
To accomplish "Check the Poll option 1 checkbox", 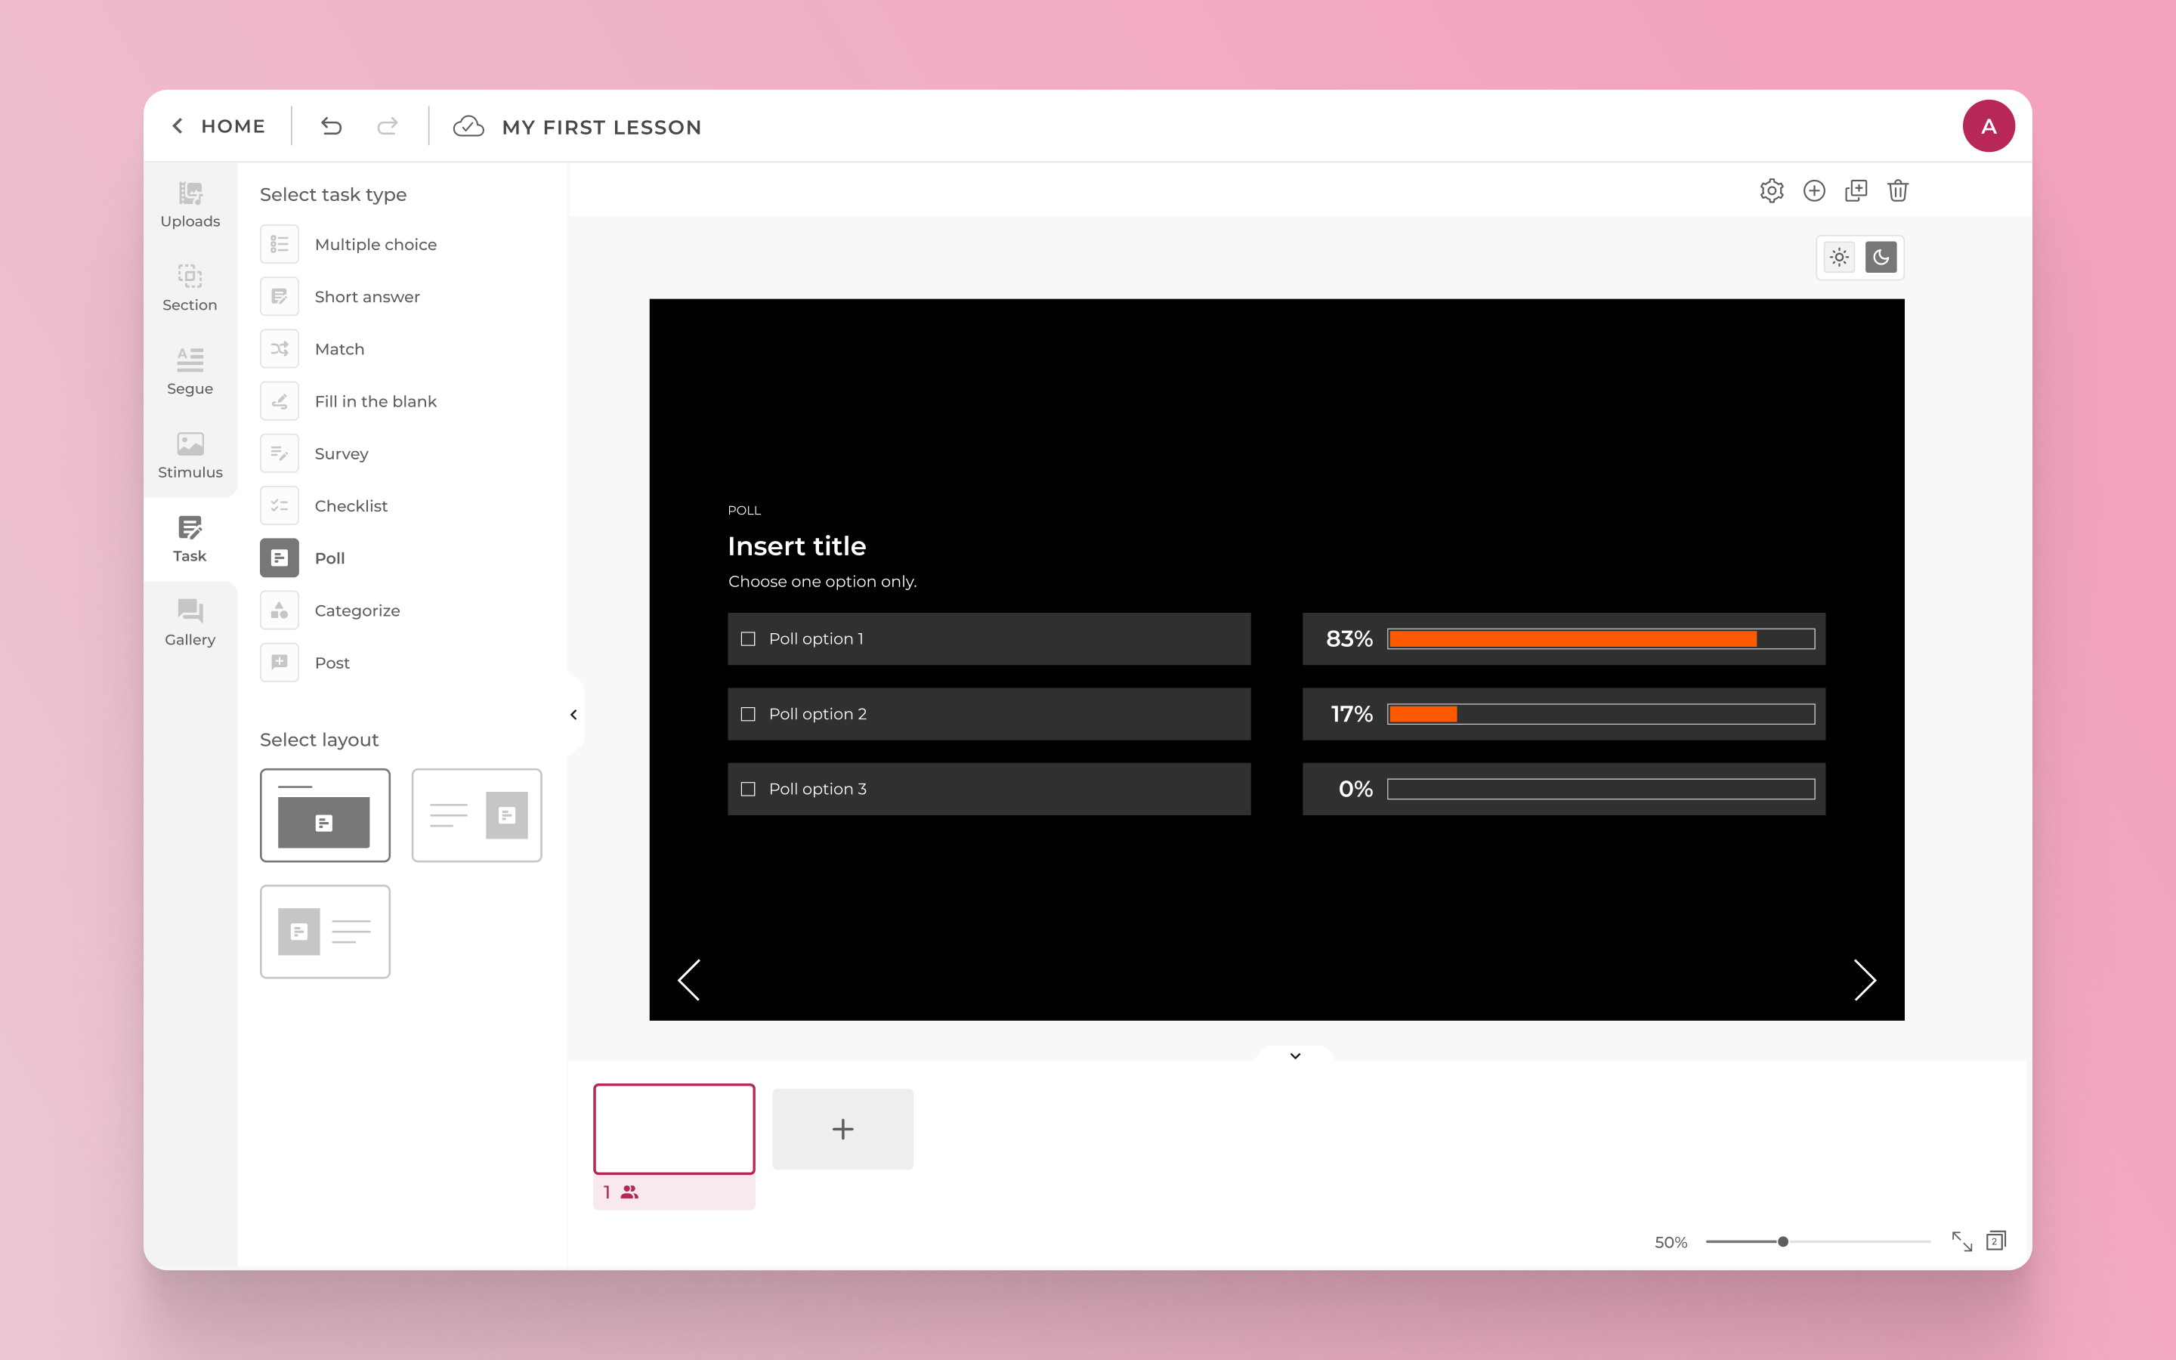I will pyautogui.click(x=747, y=638).
